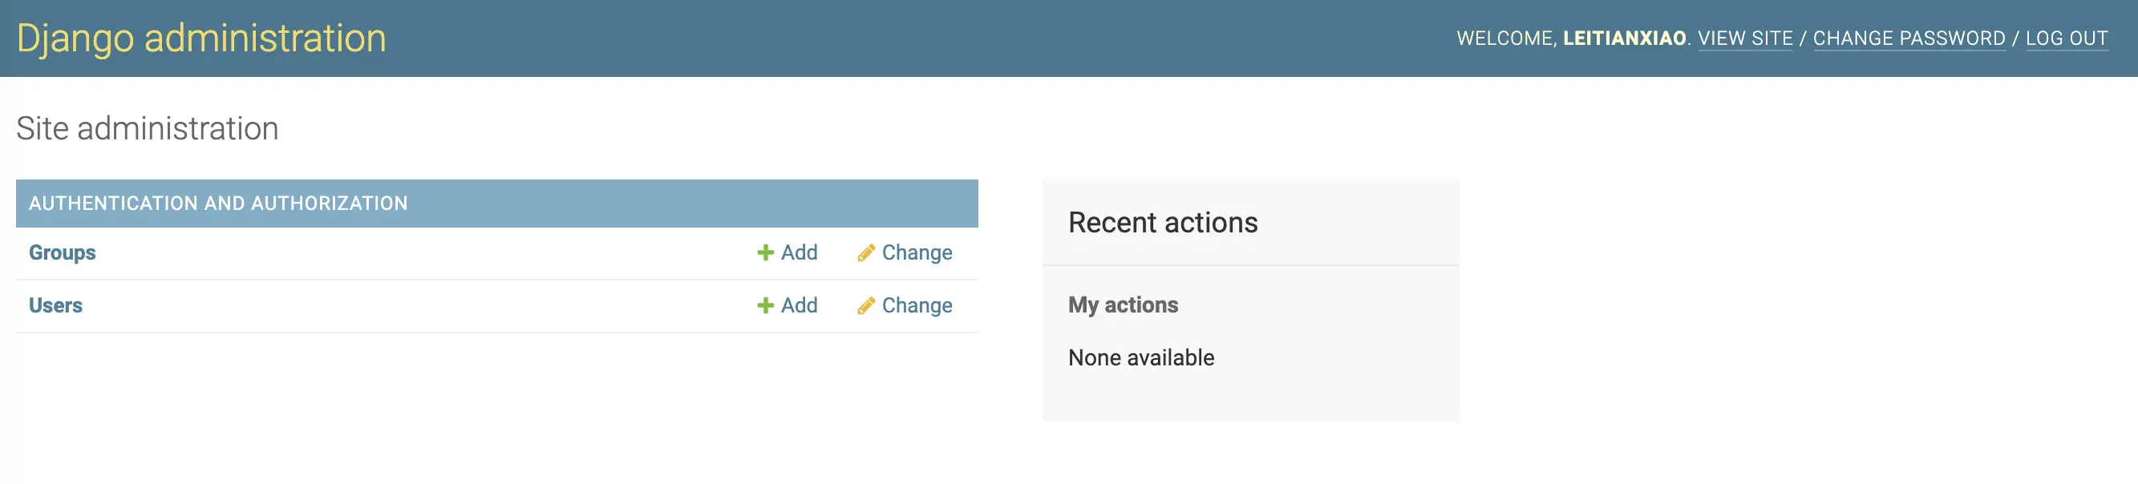This screenshot has height=484, width=2138.
Task: Open the Authentication and Authorization section header
Action: [x=218, y=204]
